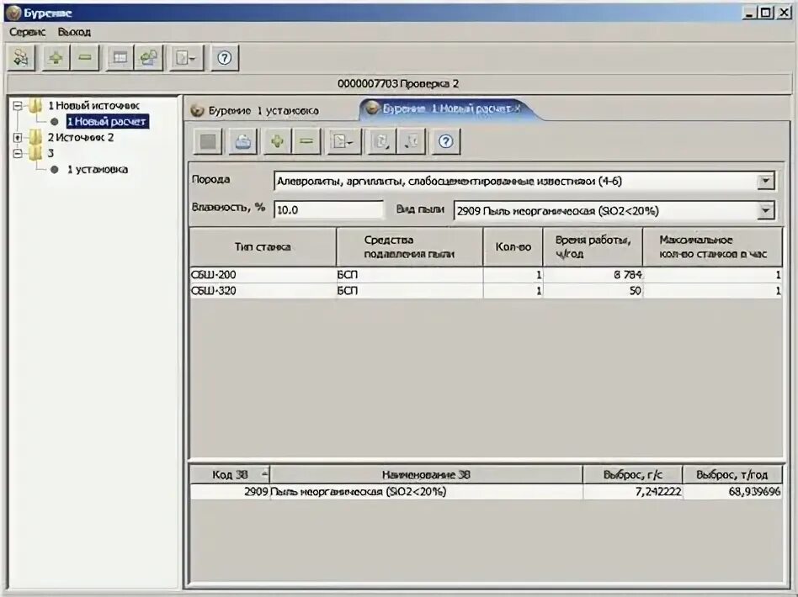Select the 'СБШ-200' cell
Screen dimensions: 798x597
click(x=263, y=275)
